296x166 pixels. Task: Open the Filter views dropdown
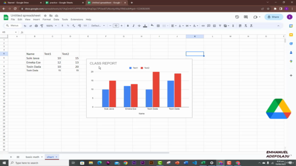226,26
